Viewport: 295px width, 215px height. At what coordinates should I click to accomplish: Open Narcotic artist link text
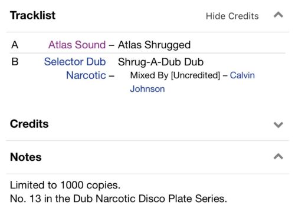pos(86,75)
